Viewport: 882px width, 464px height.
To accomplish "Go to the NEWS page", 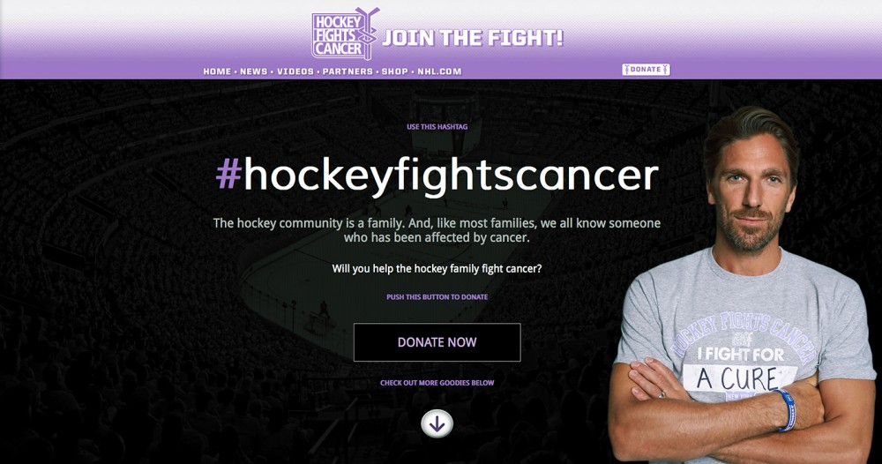I will click(x=254, y=71).
